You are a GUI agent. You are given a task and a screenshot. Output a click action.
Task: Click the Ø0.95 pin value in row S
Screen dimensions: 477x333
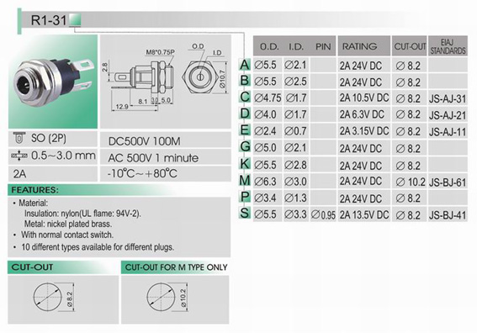pyautogui.click(x=323, y=215)
